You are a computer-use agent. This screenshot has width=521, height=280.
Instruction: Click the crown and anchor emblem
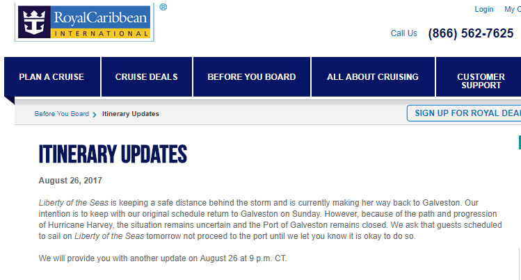coord(34,22)
